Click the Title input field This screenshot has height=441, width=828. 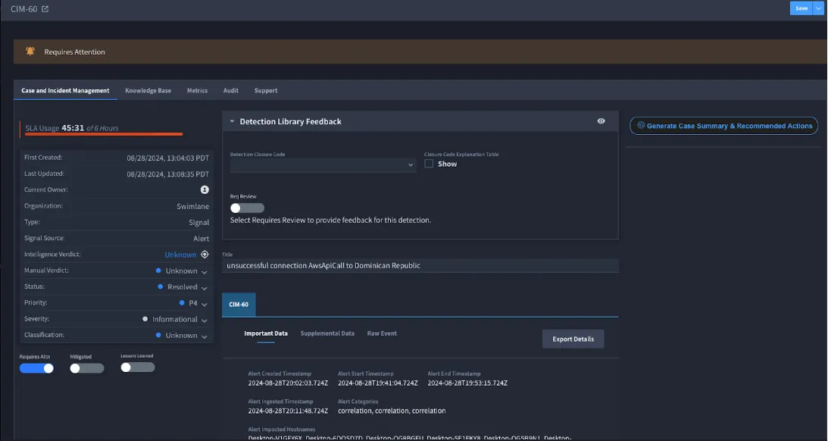[x=420, y=266]
